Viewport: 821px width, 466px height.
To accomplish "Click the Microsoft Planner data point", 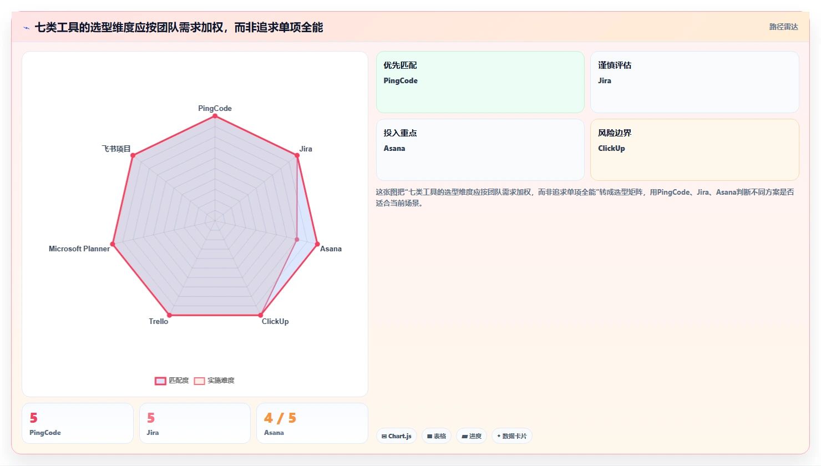I will click(x=113, y=244).
